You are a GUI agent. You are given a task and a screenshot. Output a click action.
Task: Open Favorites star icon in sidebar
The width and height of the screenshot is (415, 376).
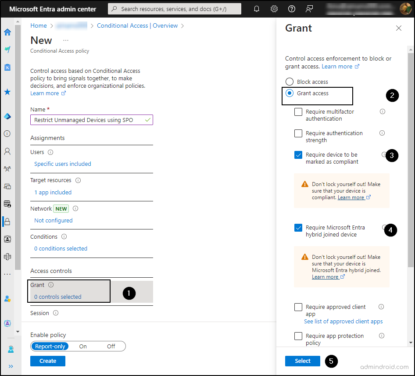point(7,92)
